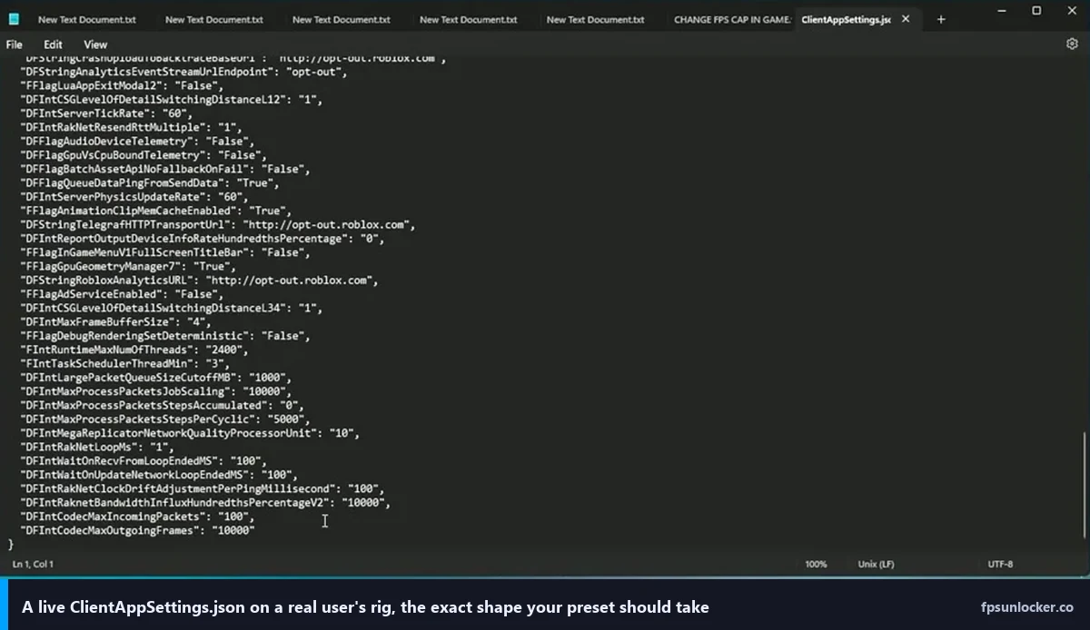This screenshot has height=630, width=1090.
Task: Click DFStringTelegrafHTTPTransportUrl line
Action: 218,225
